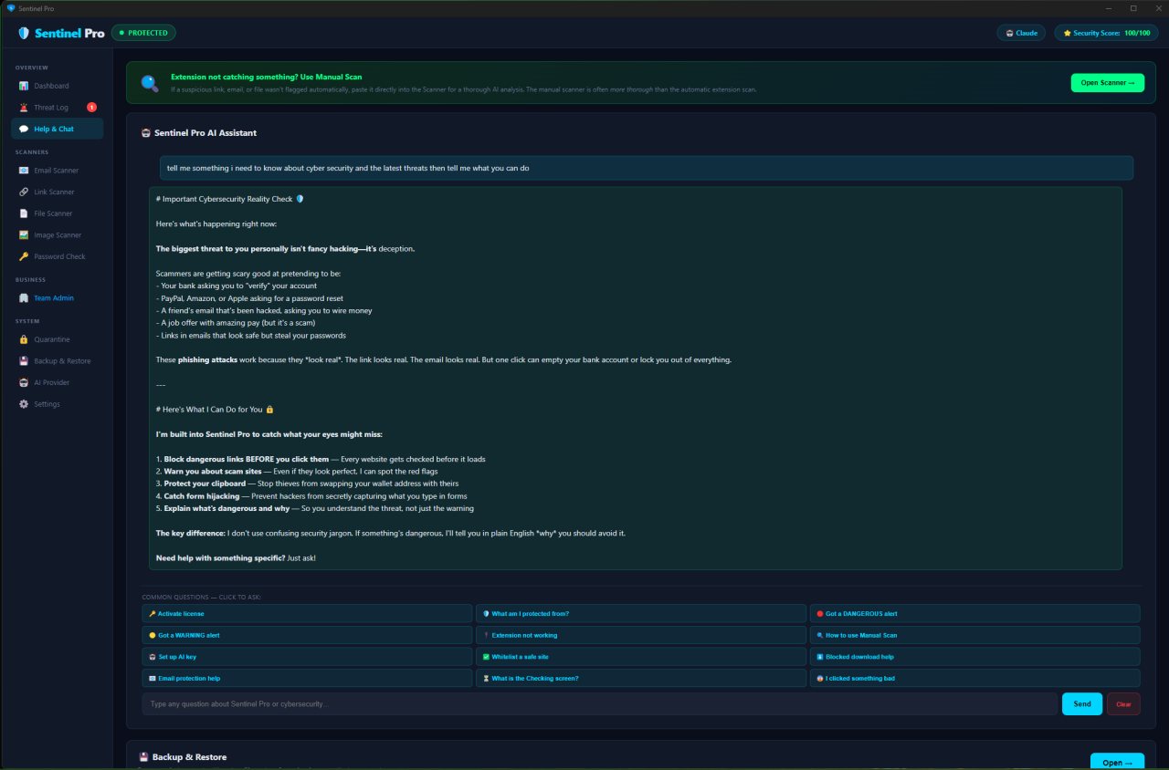Click the Claude provider badge
Viewport: 1169px width, 770px height.
1020,31
